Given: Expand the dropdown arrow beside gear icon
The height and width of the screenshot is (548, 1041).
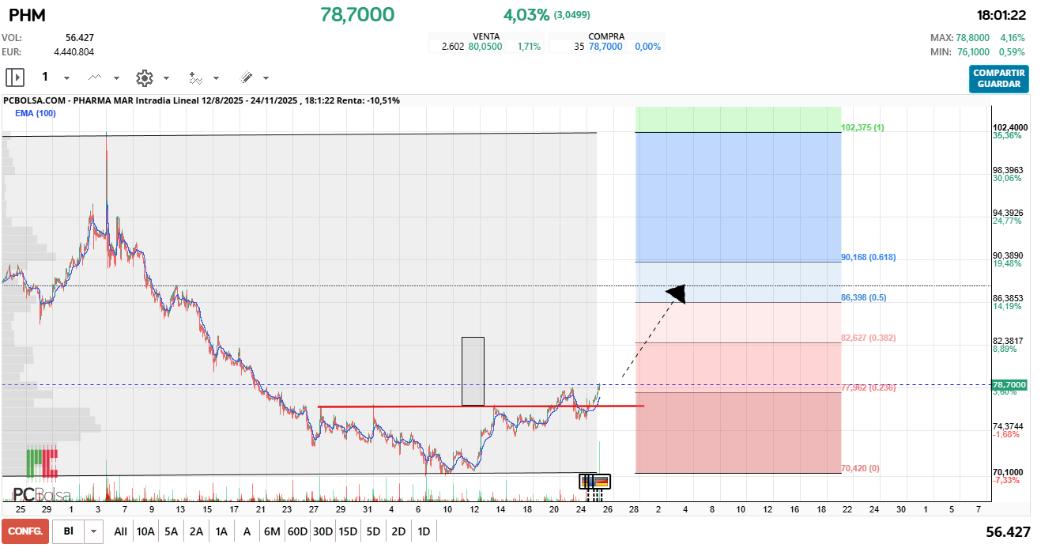Looking at the screenshot, I should (x=166, y=78).
